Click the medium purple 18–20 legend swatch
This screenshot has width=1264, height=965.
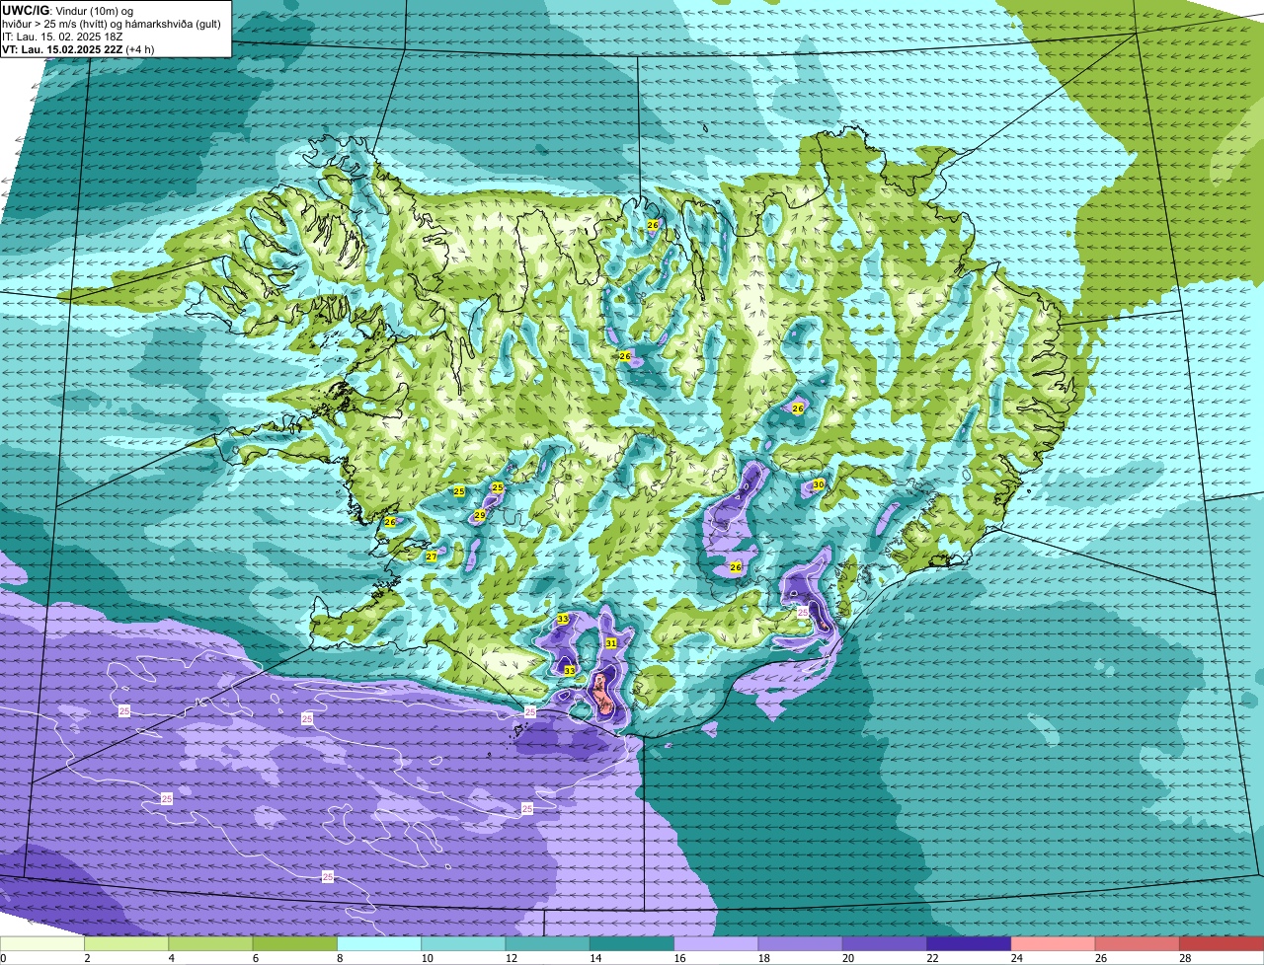(x=800, y=943)
